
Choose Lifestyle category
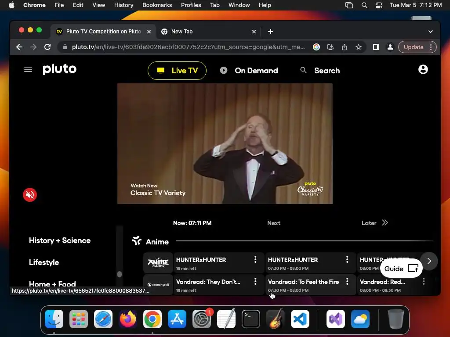[44, 262]
